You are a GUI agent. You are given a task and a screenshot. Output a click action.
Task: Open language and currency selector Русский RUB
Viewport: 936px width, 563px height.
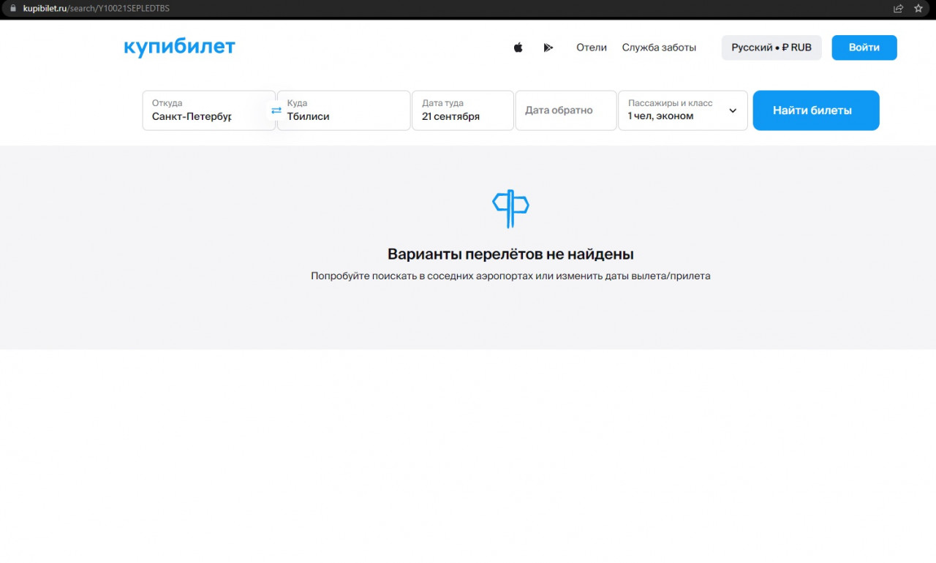[x=771, y=48]
